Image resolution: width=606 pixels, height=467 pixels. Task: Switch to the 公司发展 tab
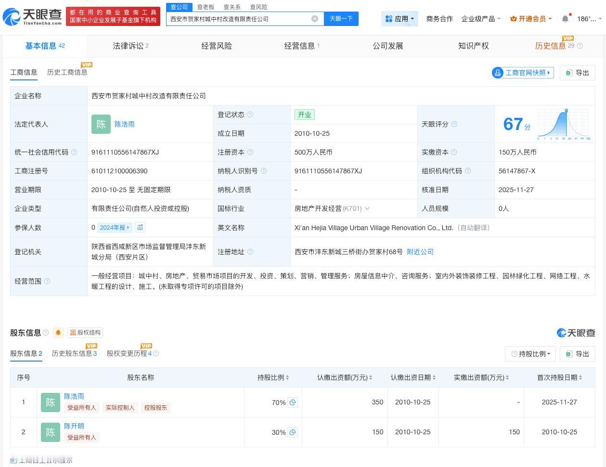388,46
